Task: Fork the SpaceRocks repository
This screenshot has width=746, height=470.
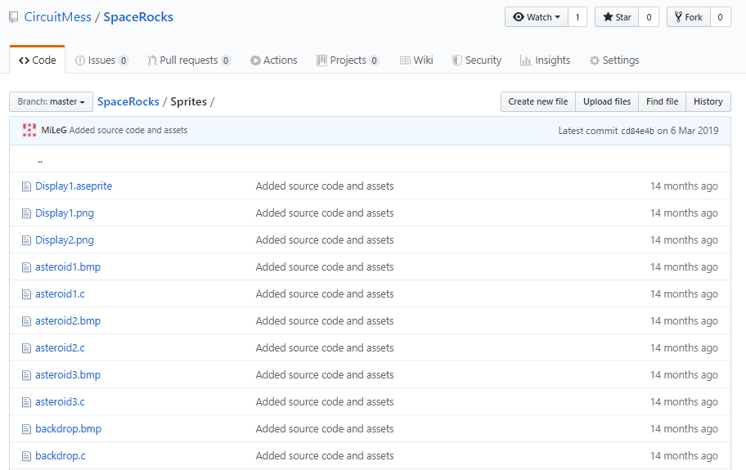Action: point(689,17)
